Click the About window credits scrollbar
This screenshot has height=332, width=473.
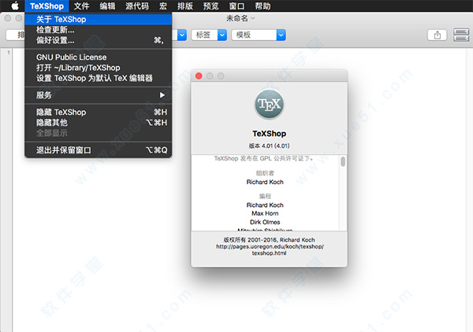click(343, 161)
